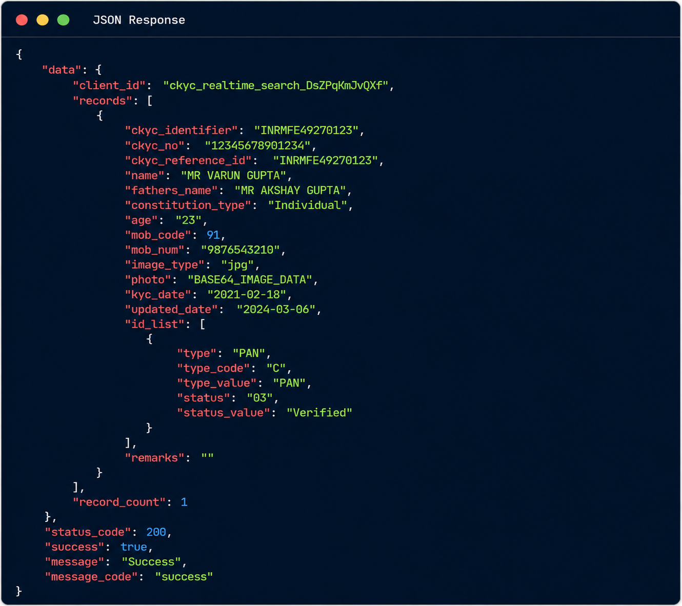Click the "ckyc_reference_id" key
This screenshot has width=682, height=606.
(x=188, y=160)
